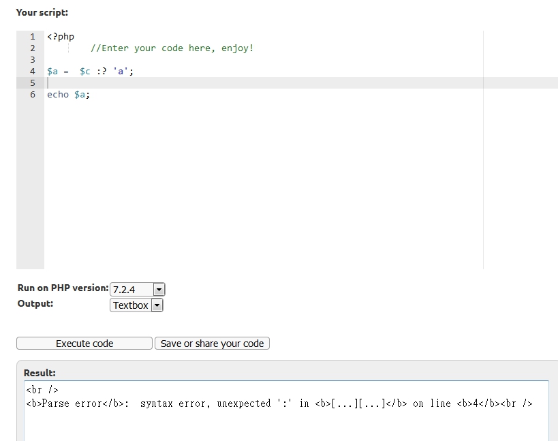Click the $c variable on line 4
This screenshot has width=558, height=441.
click(84, 72)
